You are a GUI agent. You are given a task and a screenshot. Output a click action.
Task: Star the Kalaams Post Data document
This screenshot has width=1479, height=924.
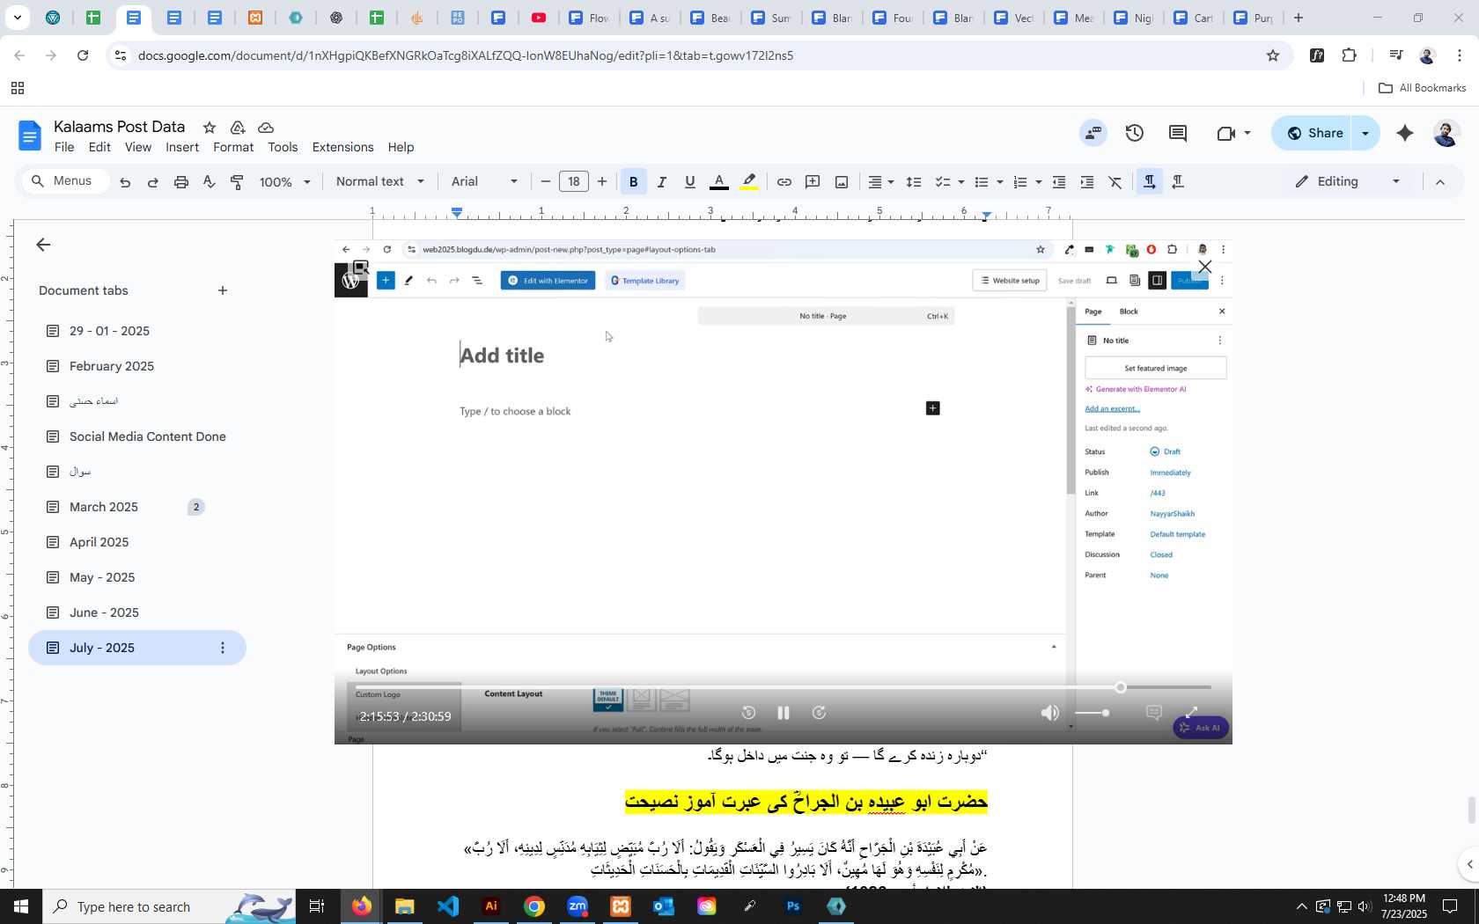pyautogui.click(x=210, y=128)
